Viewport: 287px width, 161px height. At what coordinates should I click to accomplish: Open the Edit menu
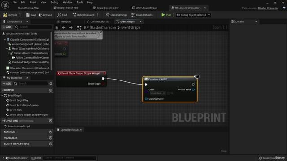23,2
